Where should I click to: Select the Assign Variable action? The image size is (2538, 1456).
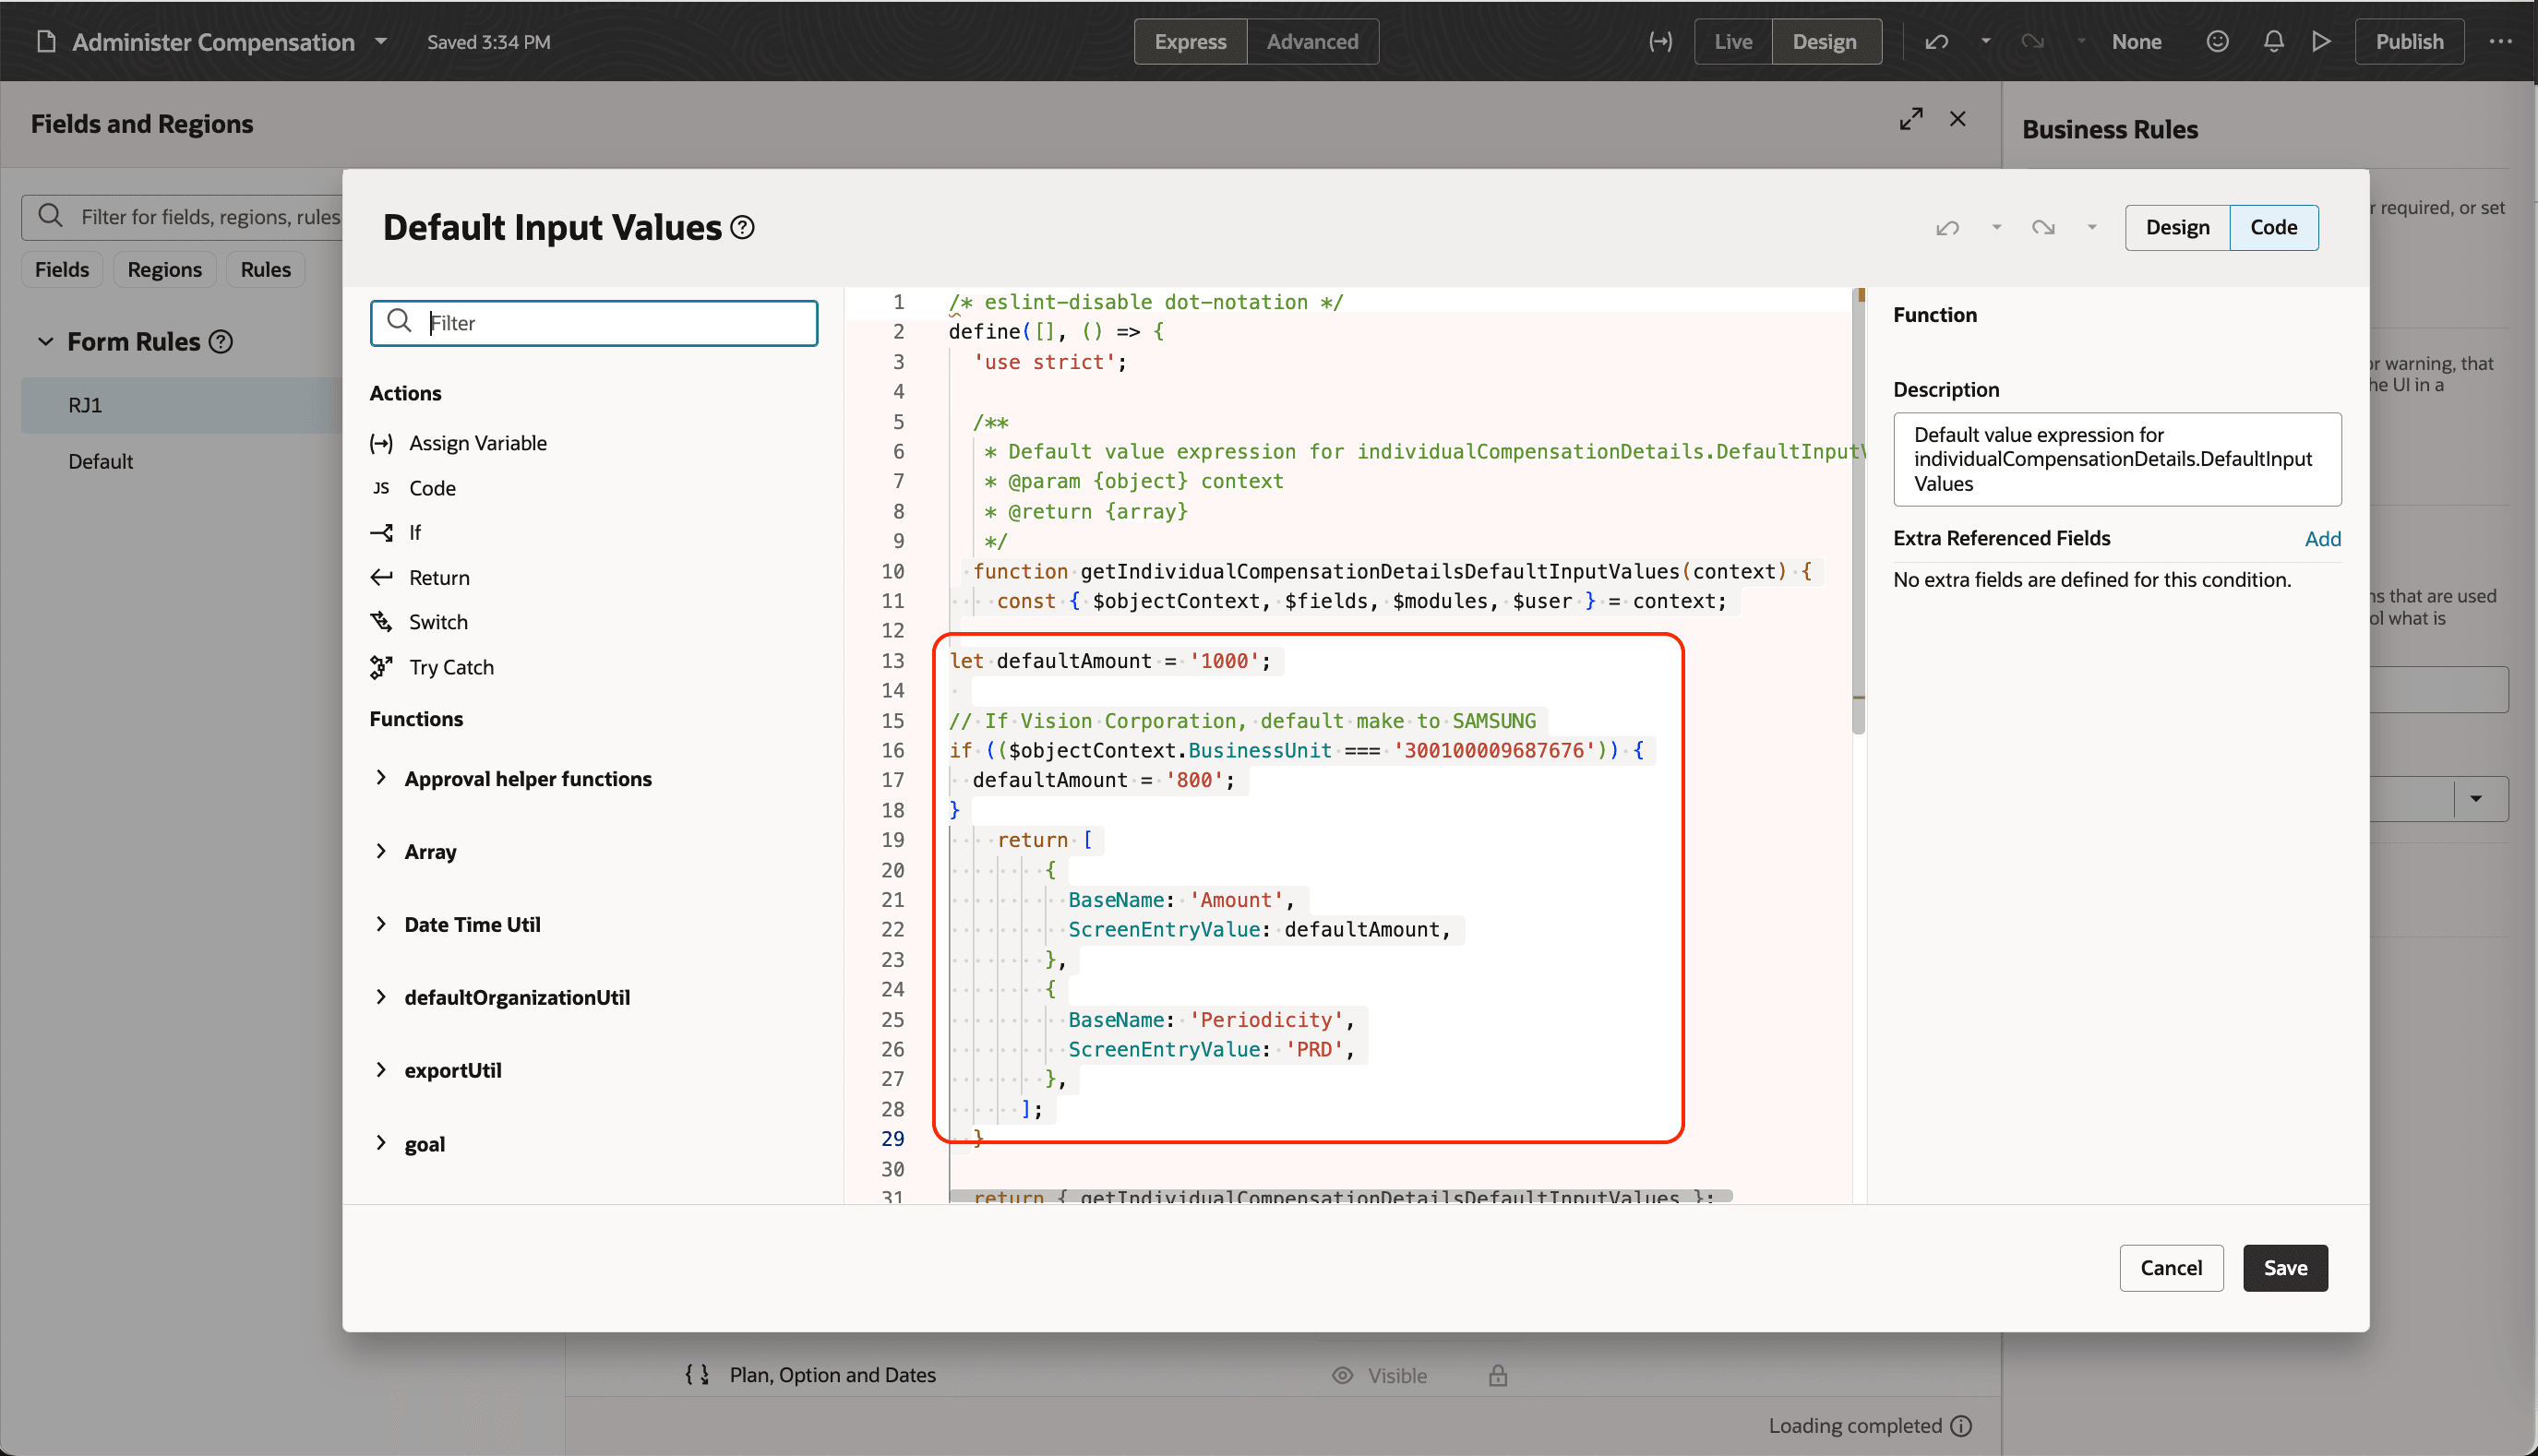click(477, 443)
